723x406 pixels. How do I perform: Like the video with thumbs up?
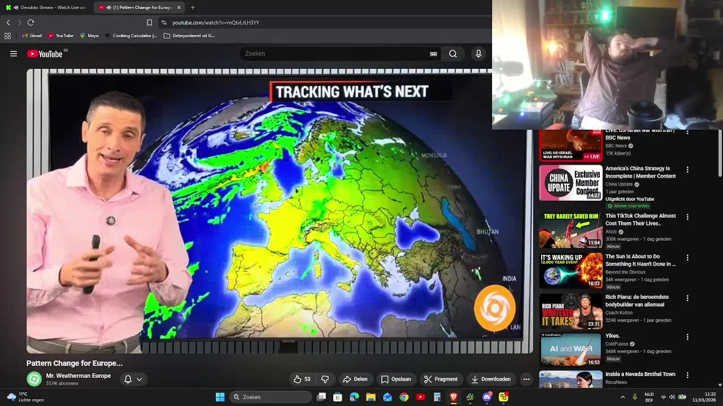(302, 379)
